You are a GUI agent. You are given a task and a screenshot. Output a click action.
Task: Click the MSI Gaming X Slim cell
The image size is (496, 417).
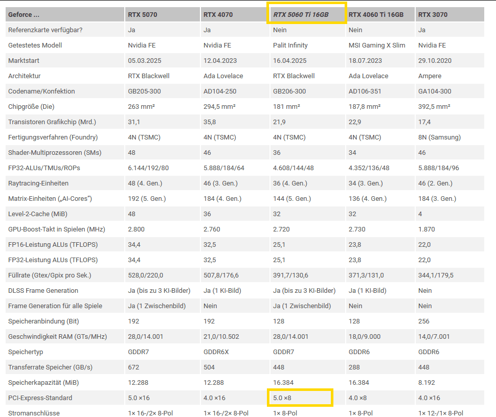pos(377,45)
